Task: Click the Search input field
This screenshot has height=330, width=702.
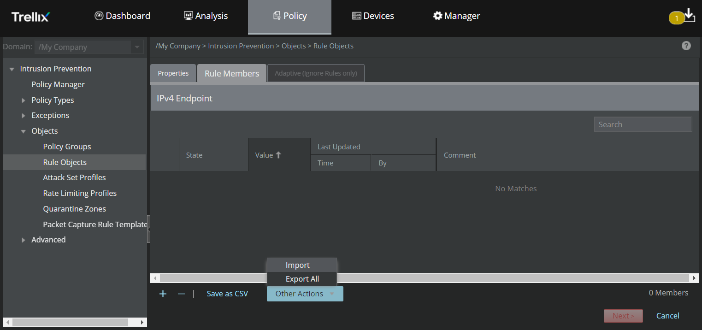Action: coord(643,124)
